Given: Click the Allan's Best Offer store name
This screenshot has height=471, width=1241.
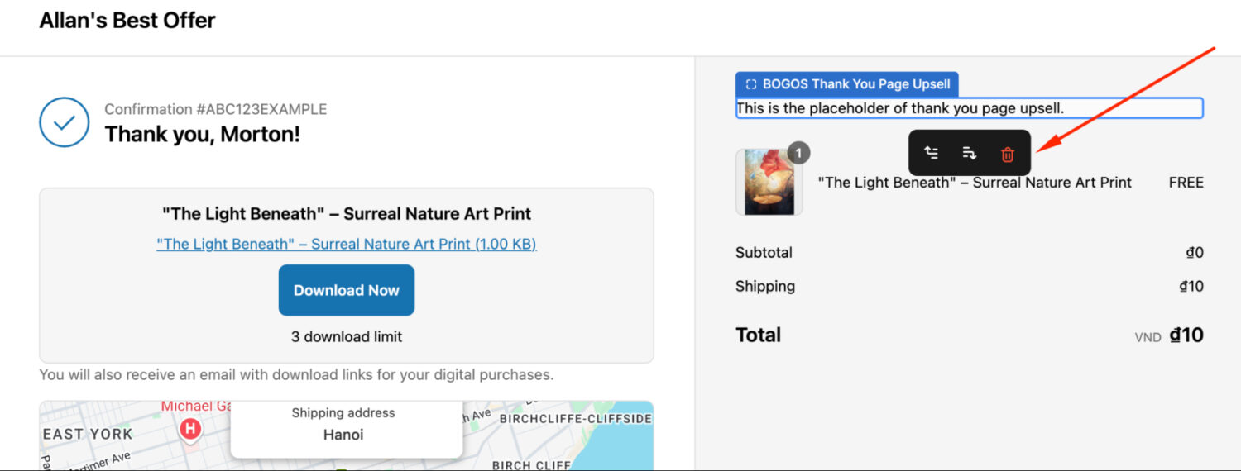Looking at the screenshot, I should tap(127, 21).
